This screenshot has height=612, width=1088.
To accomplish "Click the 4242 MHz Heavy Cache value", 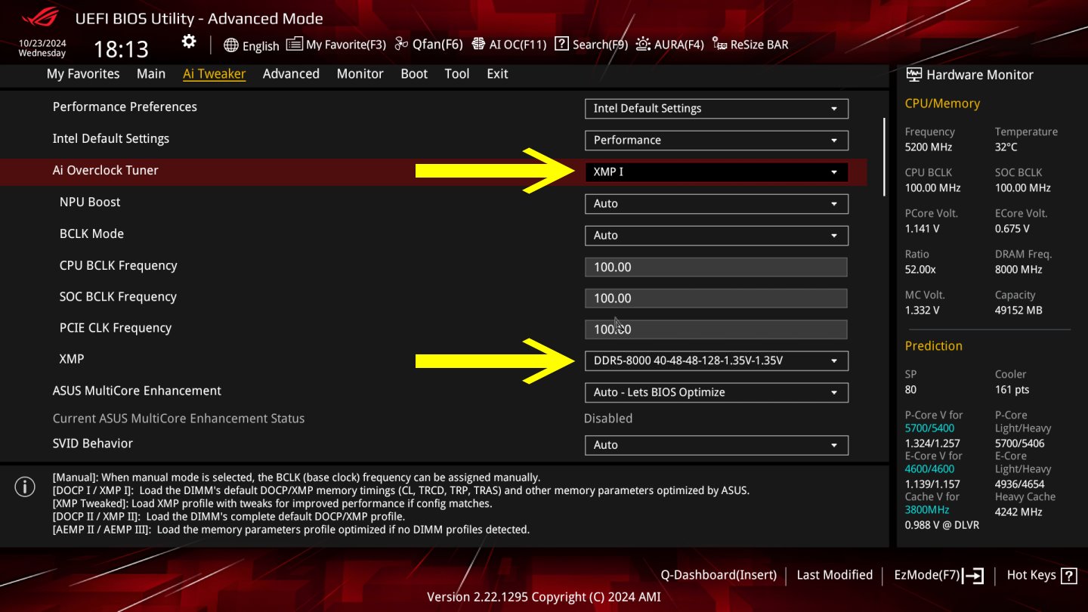I will tap(1018, 512).
